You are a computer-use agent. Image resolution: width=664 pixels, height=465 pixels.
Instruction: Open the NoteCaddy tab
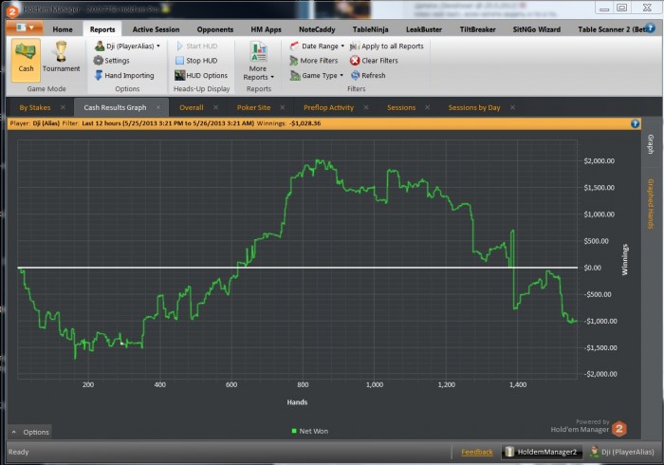point(317,29)
